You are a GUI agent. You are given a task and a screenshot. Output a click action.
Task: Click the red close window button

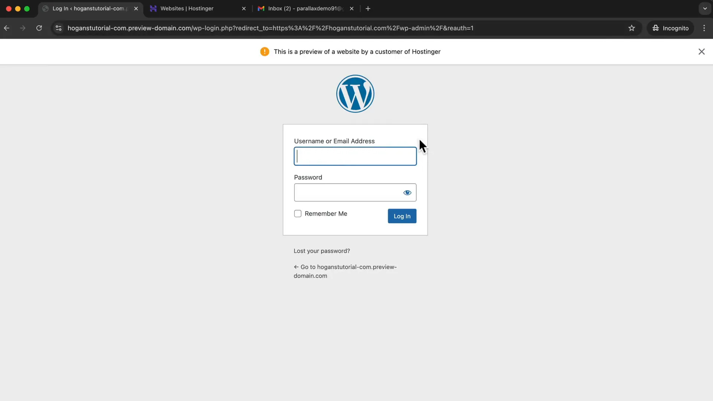(x=9, y=9)
